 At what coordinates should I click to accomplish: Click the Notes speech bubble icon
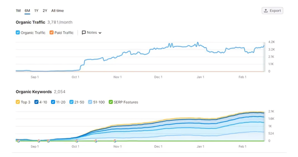pyautogui.click(x=84, y=33)
